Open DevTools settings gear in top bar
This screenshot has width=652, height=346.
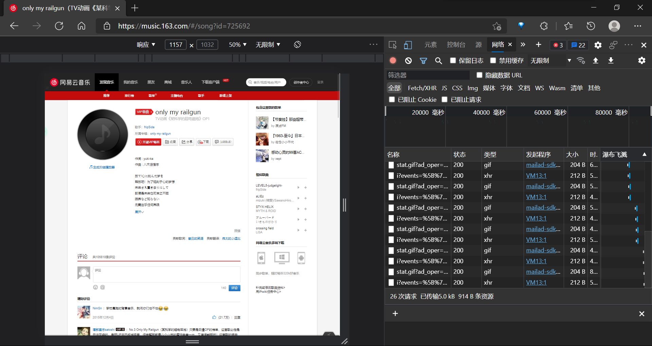point(598,45)
